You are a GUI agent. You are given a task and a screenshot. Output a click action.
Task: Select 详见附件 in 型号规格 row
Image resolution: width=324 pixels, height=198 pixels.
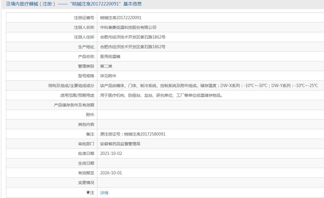click(108, 76)
